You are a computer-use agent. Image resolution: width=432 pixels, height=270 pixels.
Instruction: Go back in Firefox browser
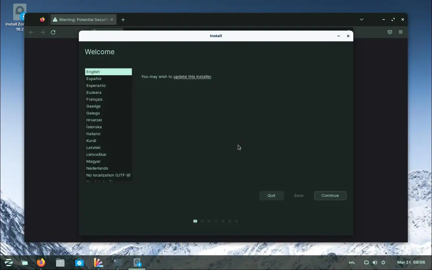click(x=31, y=32)
